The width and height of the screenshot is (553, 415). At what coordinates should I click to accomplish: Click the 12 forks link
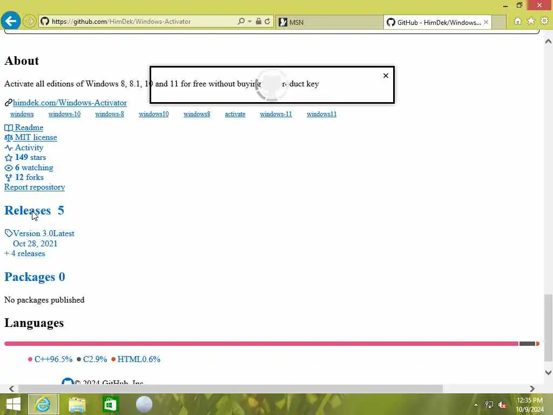(24, 177)
